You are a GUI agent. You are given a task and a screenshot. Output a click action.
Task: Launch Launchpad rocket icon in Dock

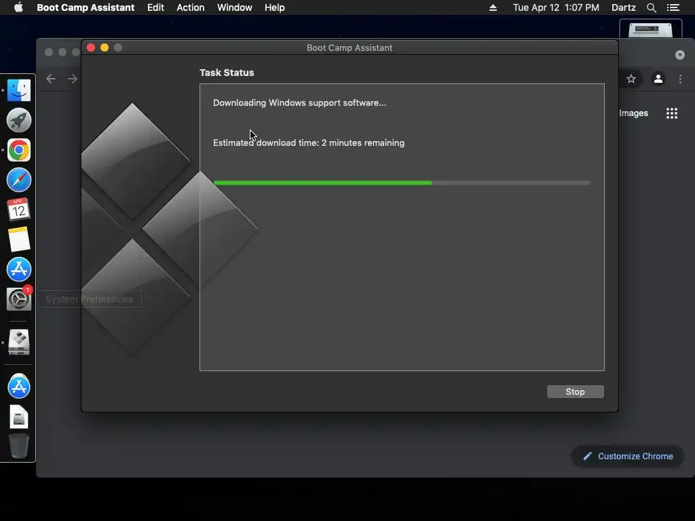click(18, 120)
